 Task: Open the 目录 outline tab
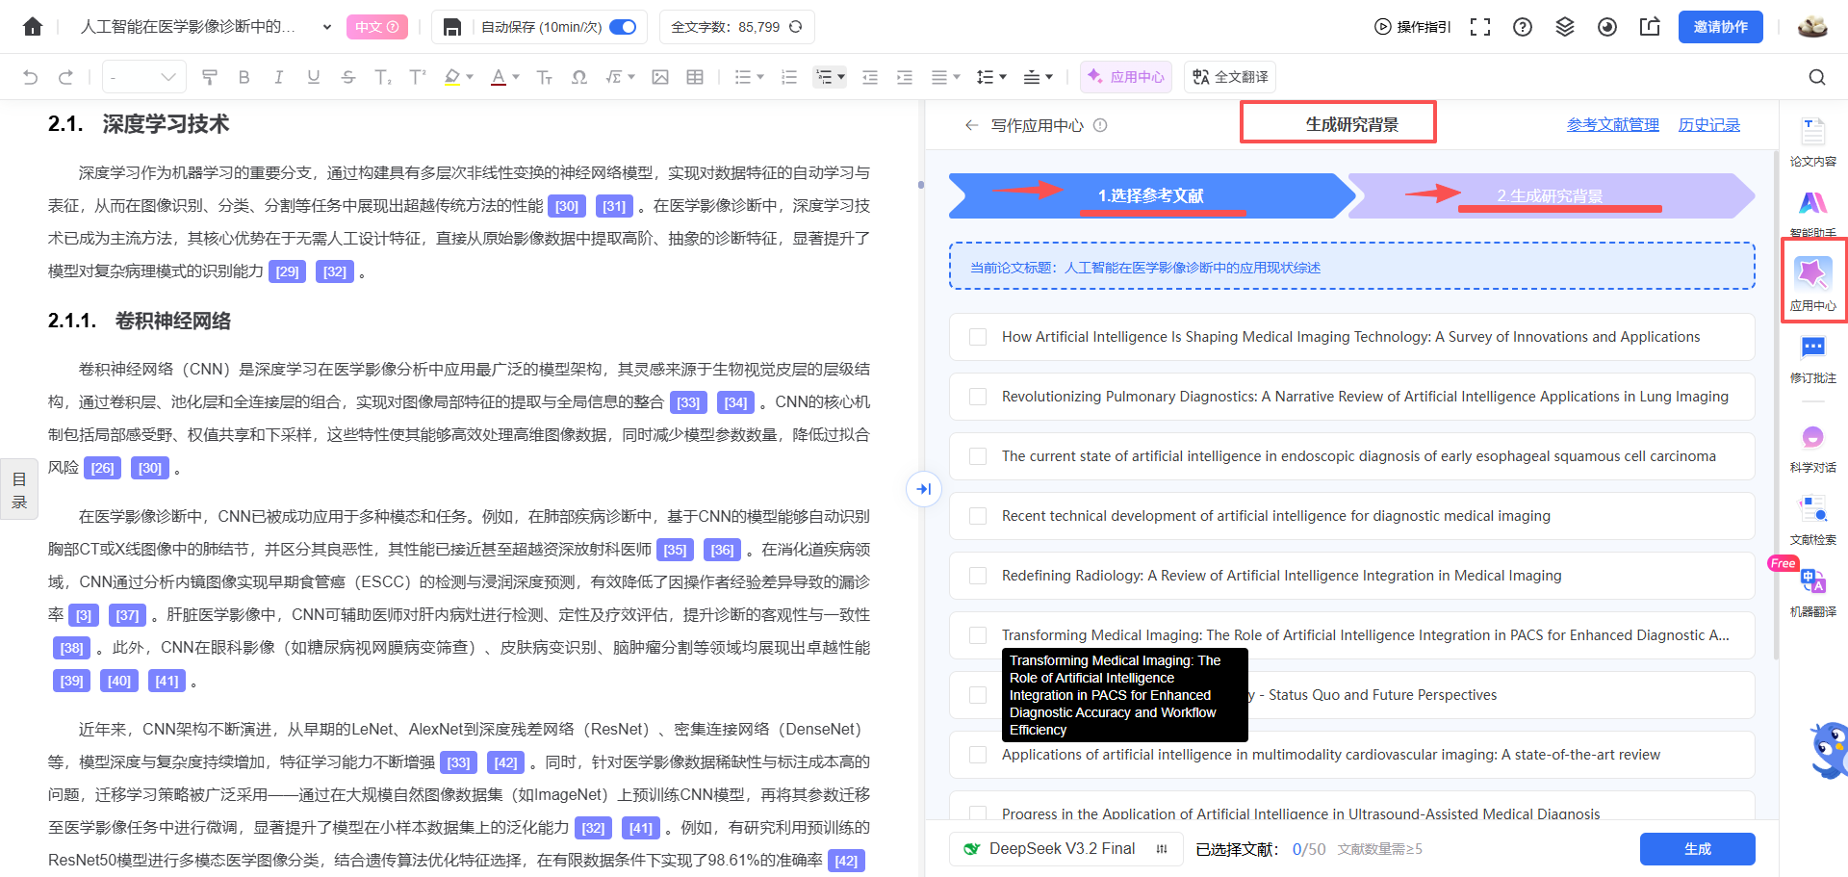pyautogui.click(x=19, y=489)
